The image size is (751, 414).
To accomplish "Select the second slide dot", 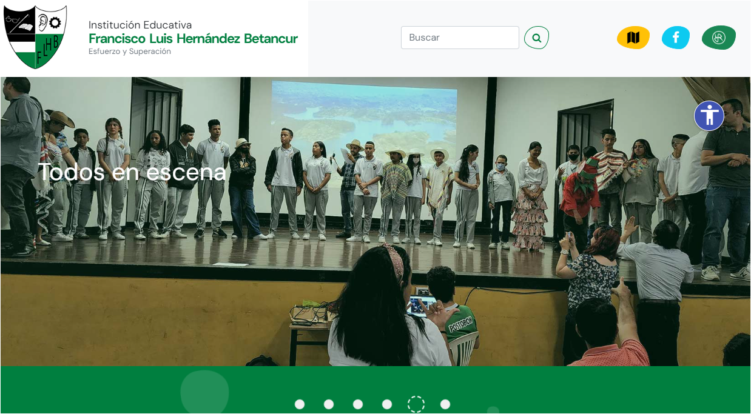I will (329, 404).
